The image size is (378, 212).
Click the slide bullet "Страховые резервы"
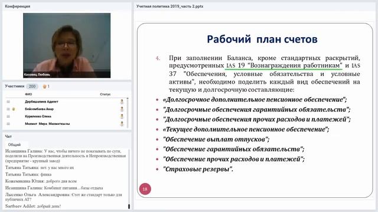coord(198,169)
